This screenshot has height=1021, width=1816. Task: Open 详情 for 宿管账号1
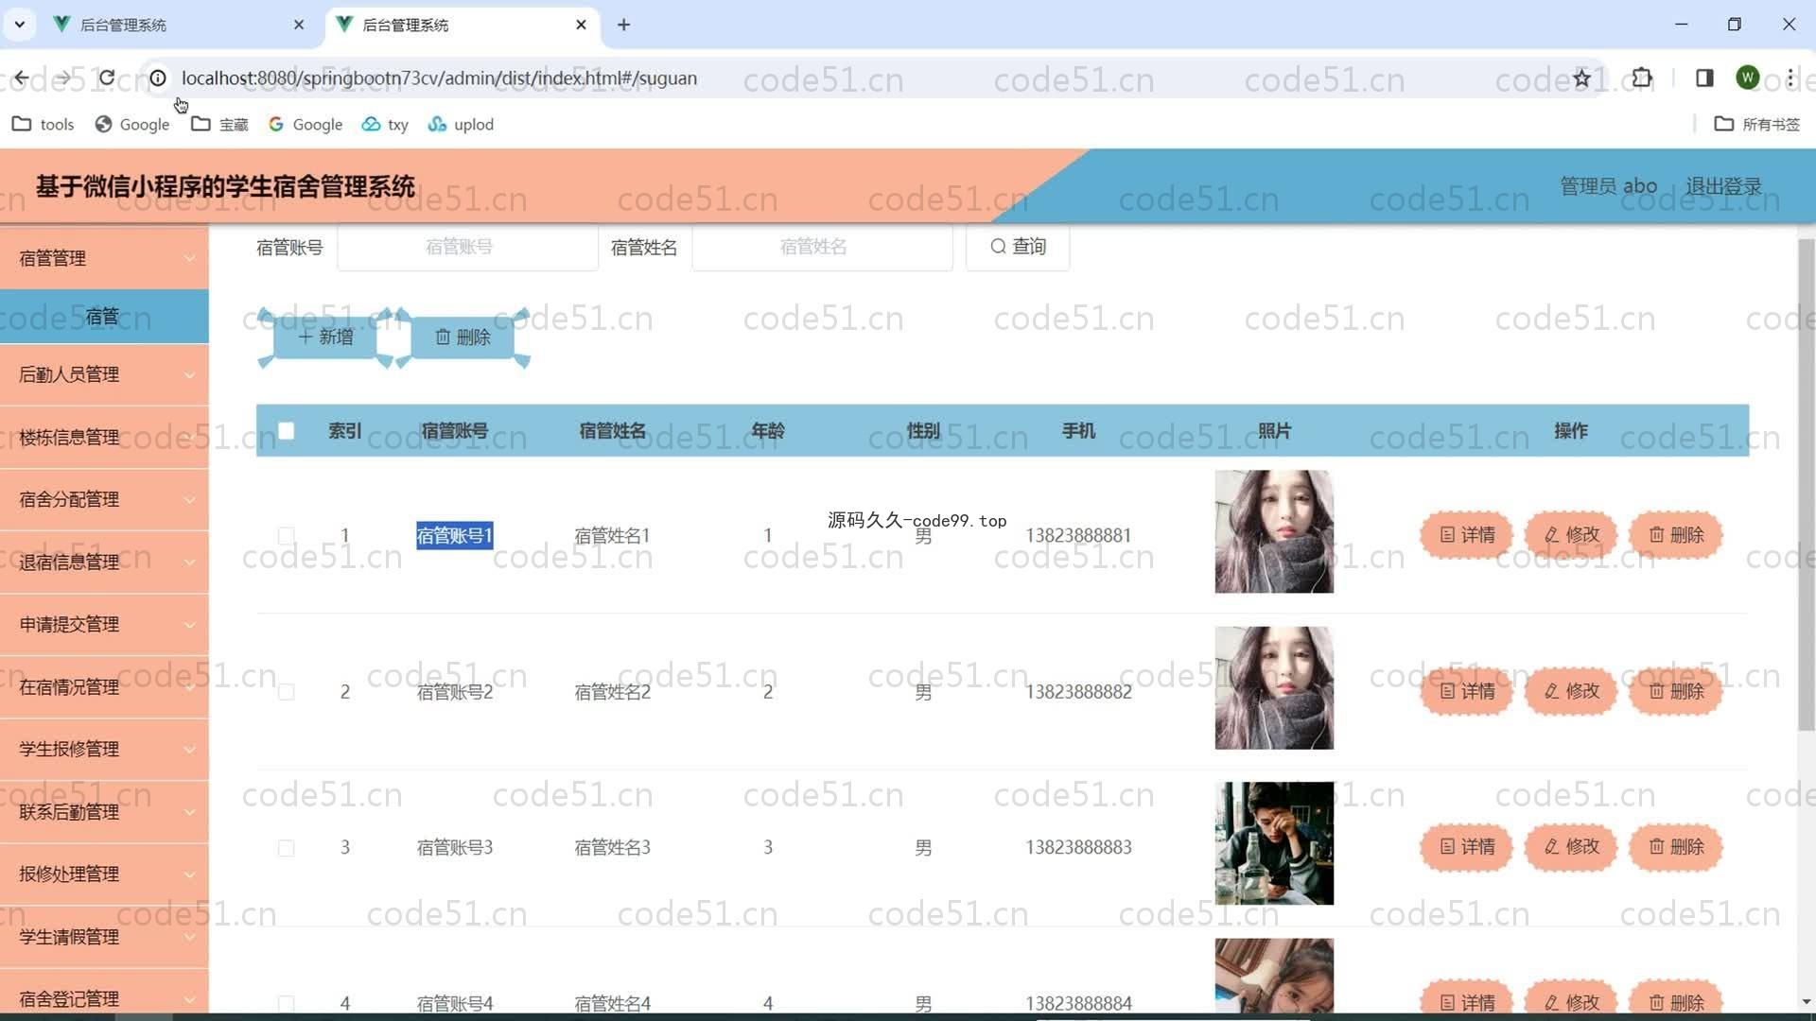click(x=1467, y=535)
